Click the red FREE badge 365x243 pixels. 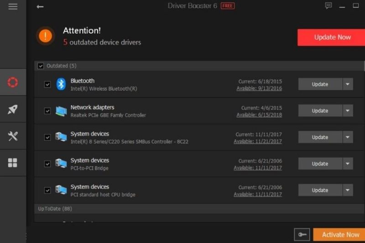pos(228,6)
